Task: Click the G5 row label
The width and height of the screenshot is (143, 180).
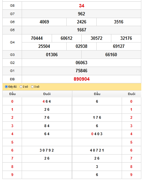Action: pyautogui.click(x=12, y=30)
